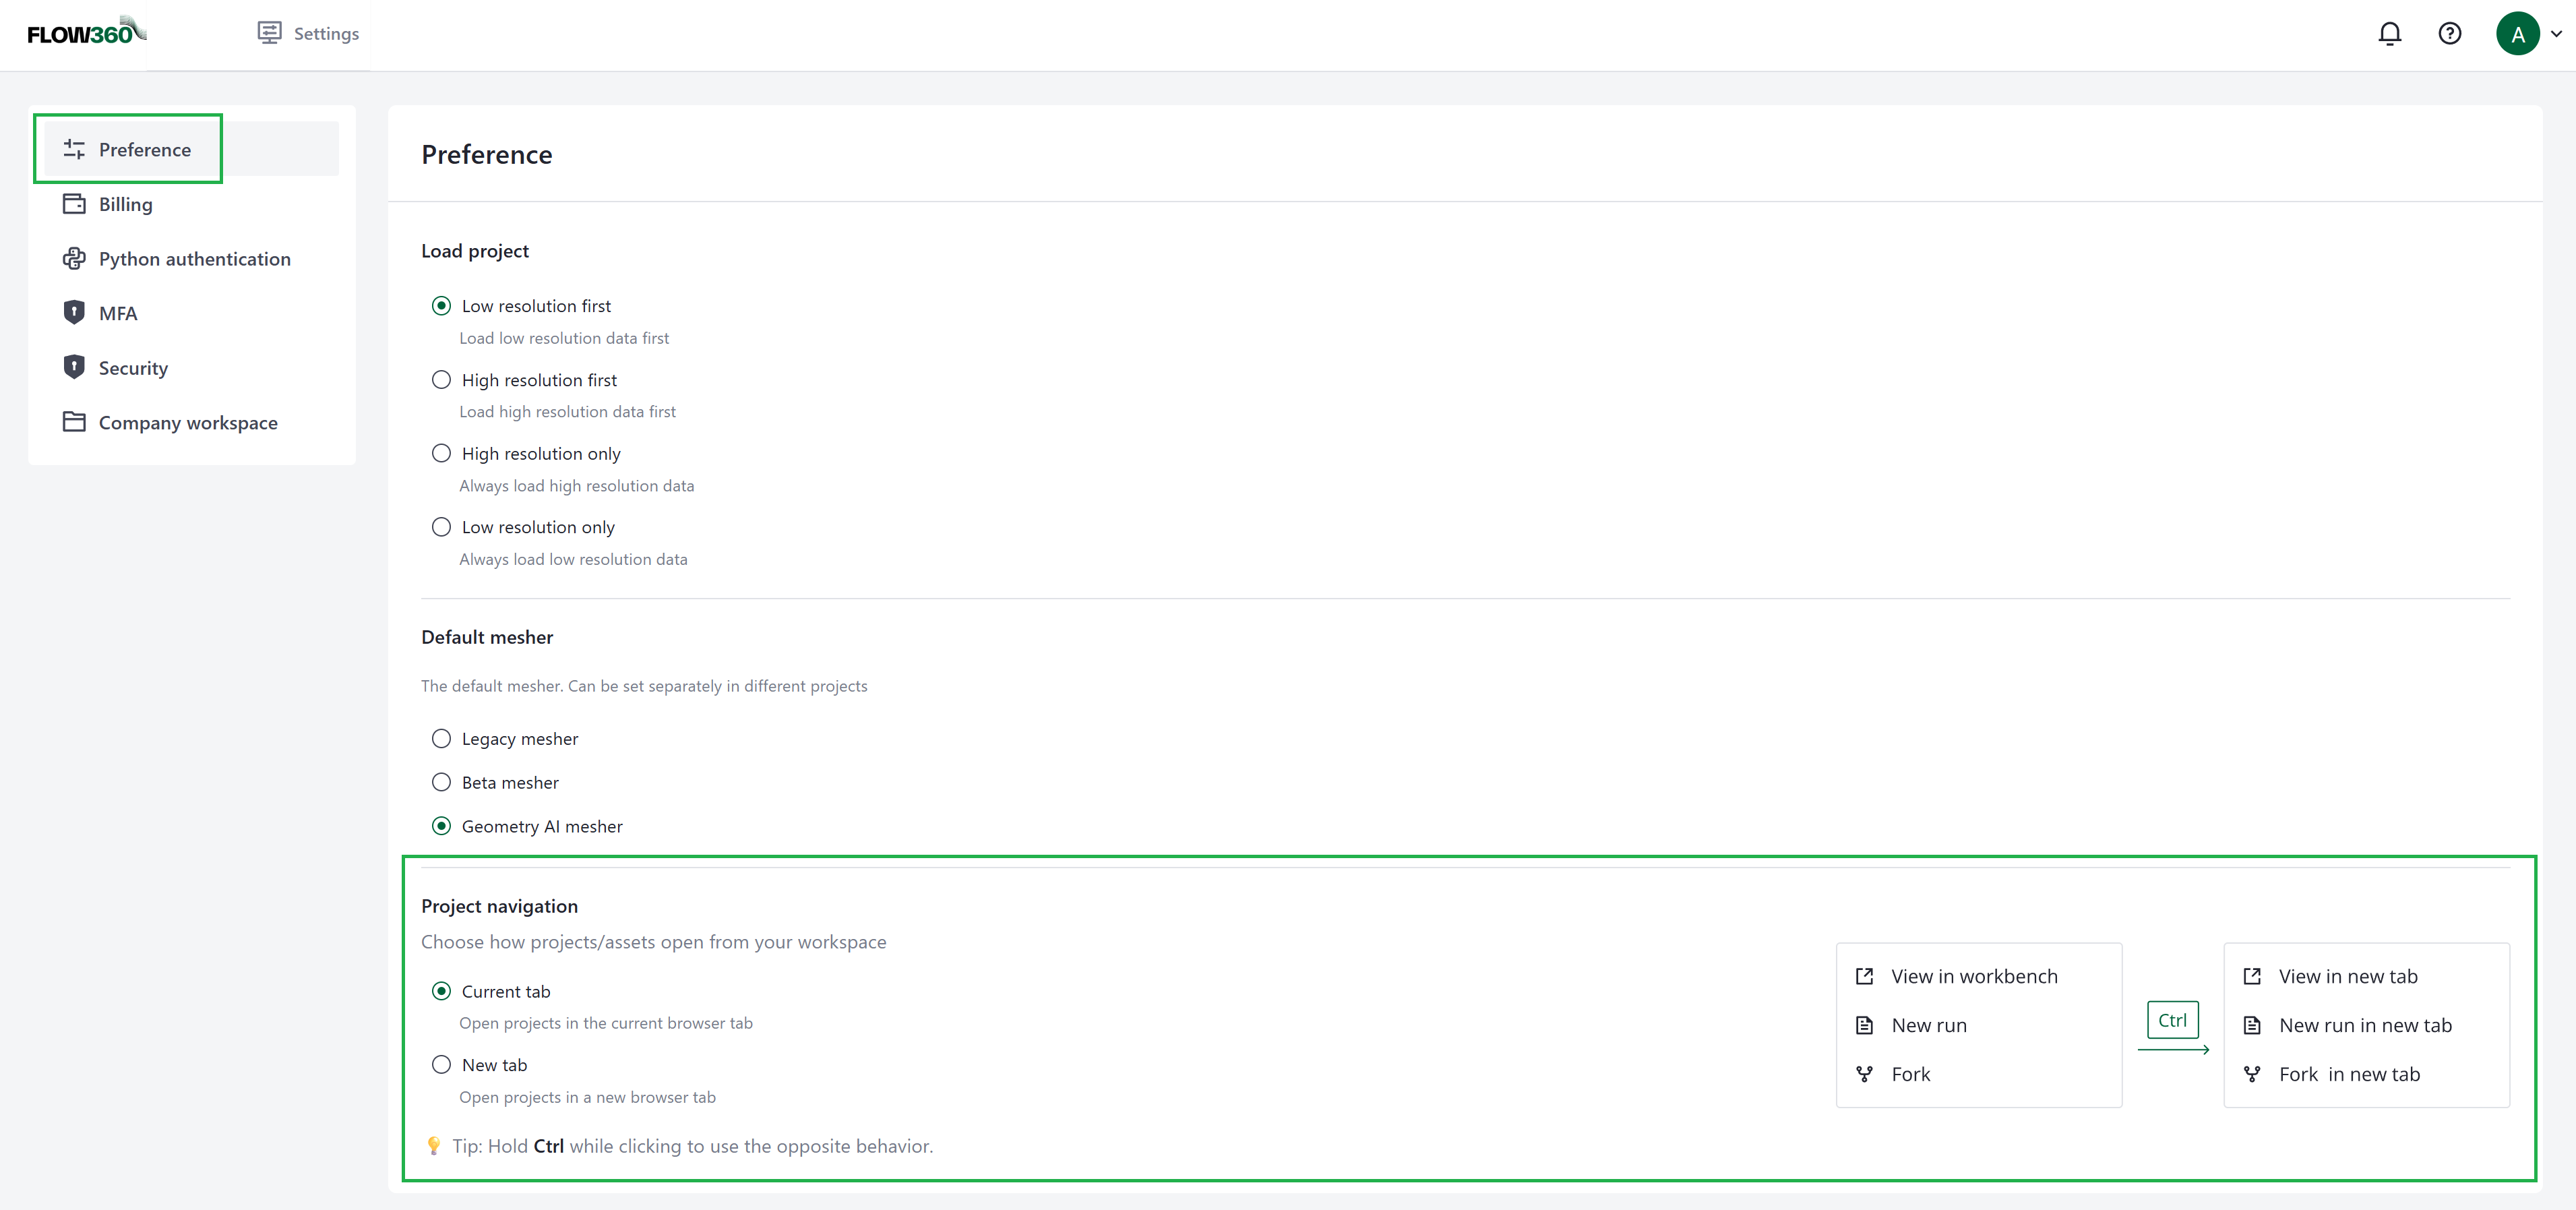Click 'New run in new tab' text
2576x1210 pixels.
(x=2365, y=1025)
